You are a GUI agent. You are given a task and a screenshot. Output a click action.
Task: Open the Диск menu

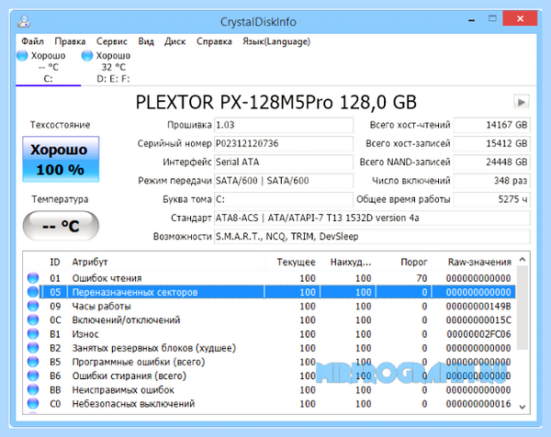175,41
